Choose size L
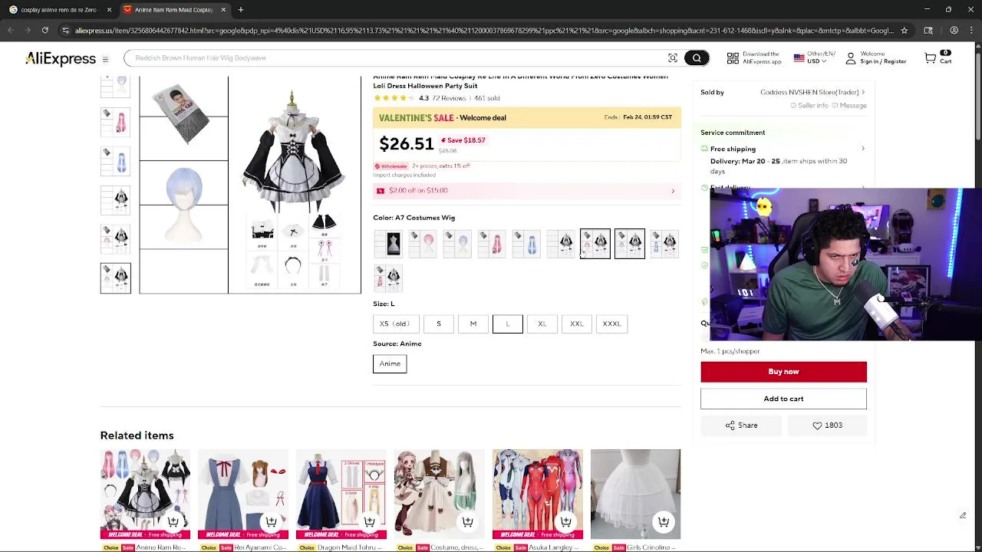The width and height of the screenshot is (982, 552). click(x=508, y=324)
